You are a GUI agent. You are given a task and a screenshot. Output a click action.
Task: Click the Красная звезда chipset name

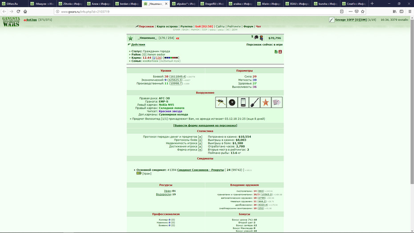point(170,111)
